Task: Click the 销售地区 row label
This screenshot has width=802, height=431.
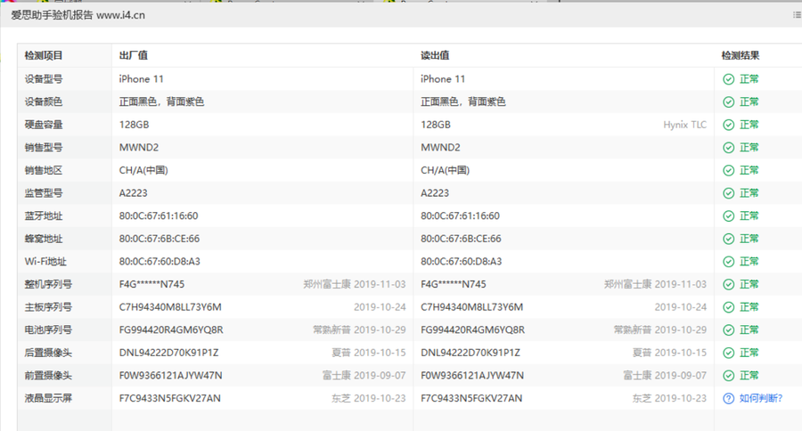Action: 44,170
